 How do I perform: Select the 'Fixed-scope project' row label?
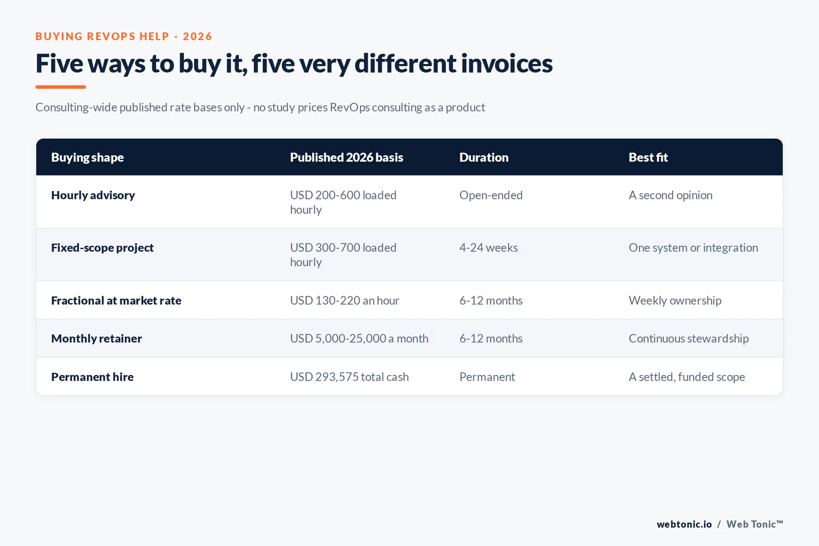(102, 248)
